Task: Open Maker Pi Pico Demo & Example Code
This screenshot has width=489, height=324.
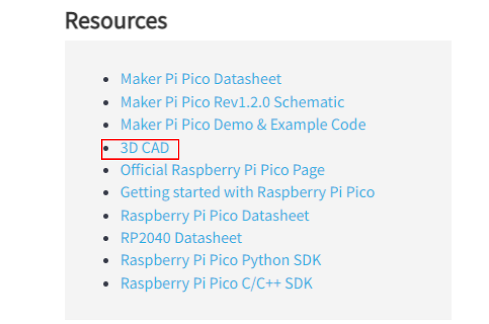Action: [242, 125]
